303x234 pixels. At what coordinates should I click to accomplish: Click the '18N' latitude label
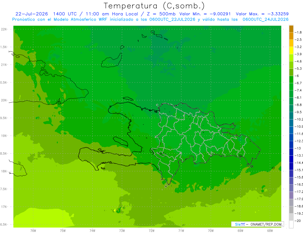point(4,171)
